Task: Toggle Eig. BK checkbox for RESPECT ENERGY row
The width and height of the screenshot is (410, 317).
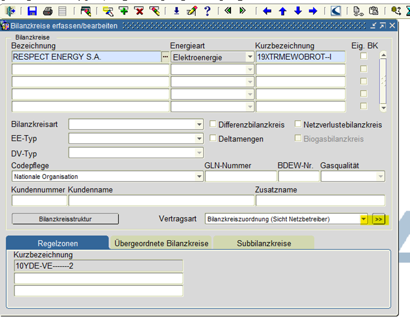Action: click(364, 56)
